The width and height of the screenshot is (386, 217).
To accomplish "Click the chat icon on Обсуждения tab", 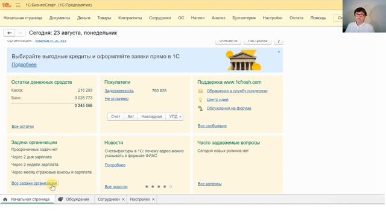I will (x=60, y=200).
